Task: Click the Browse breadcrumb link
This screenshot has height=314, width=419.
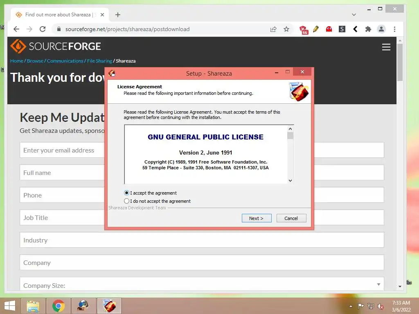Action: click(35, 61)
